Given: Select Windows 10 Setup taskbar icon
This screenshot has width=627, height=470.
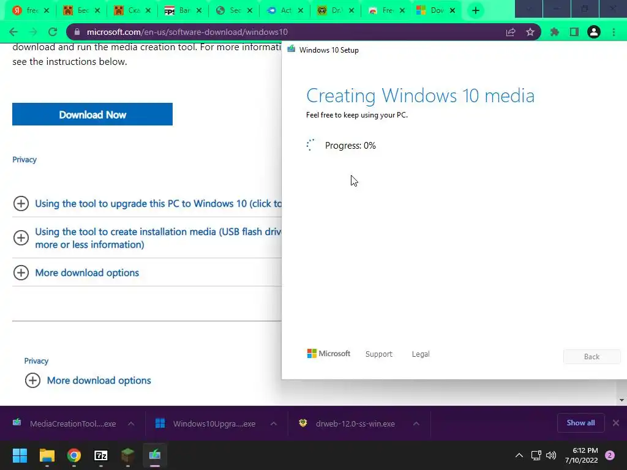Looking at the screenshot, I should tap(155, 455).
